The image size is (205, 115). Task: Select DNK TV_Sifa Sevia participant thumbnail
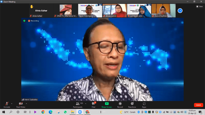(x=66, y=11)
